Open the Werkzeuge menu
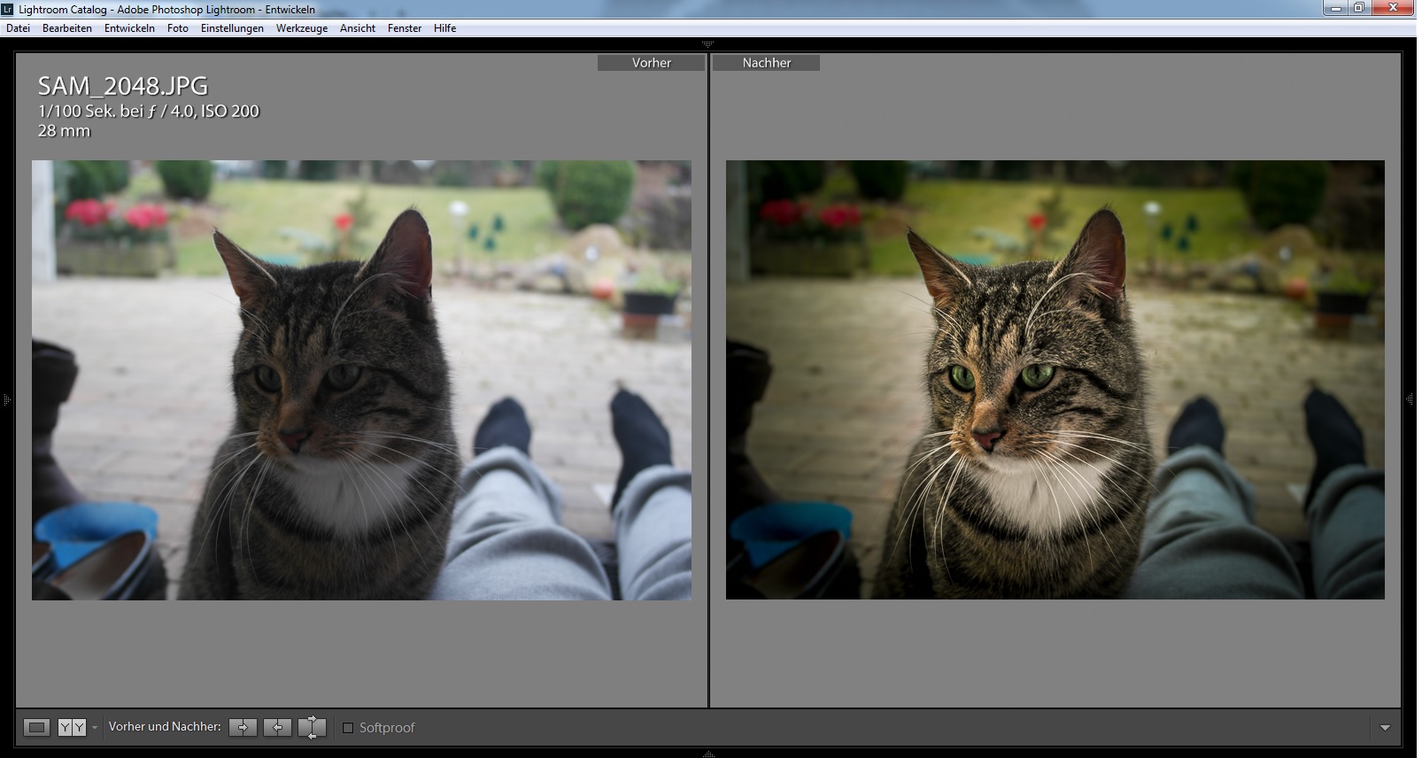The width and height of the screenshot is (1422, 758). [x=301, y=28]
